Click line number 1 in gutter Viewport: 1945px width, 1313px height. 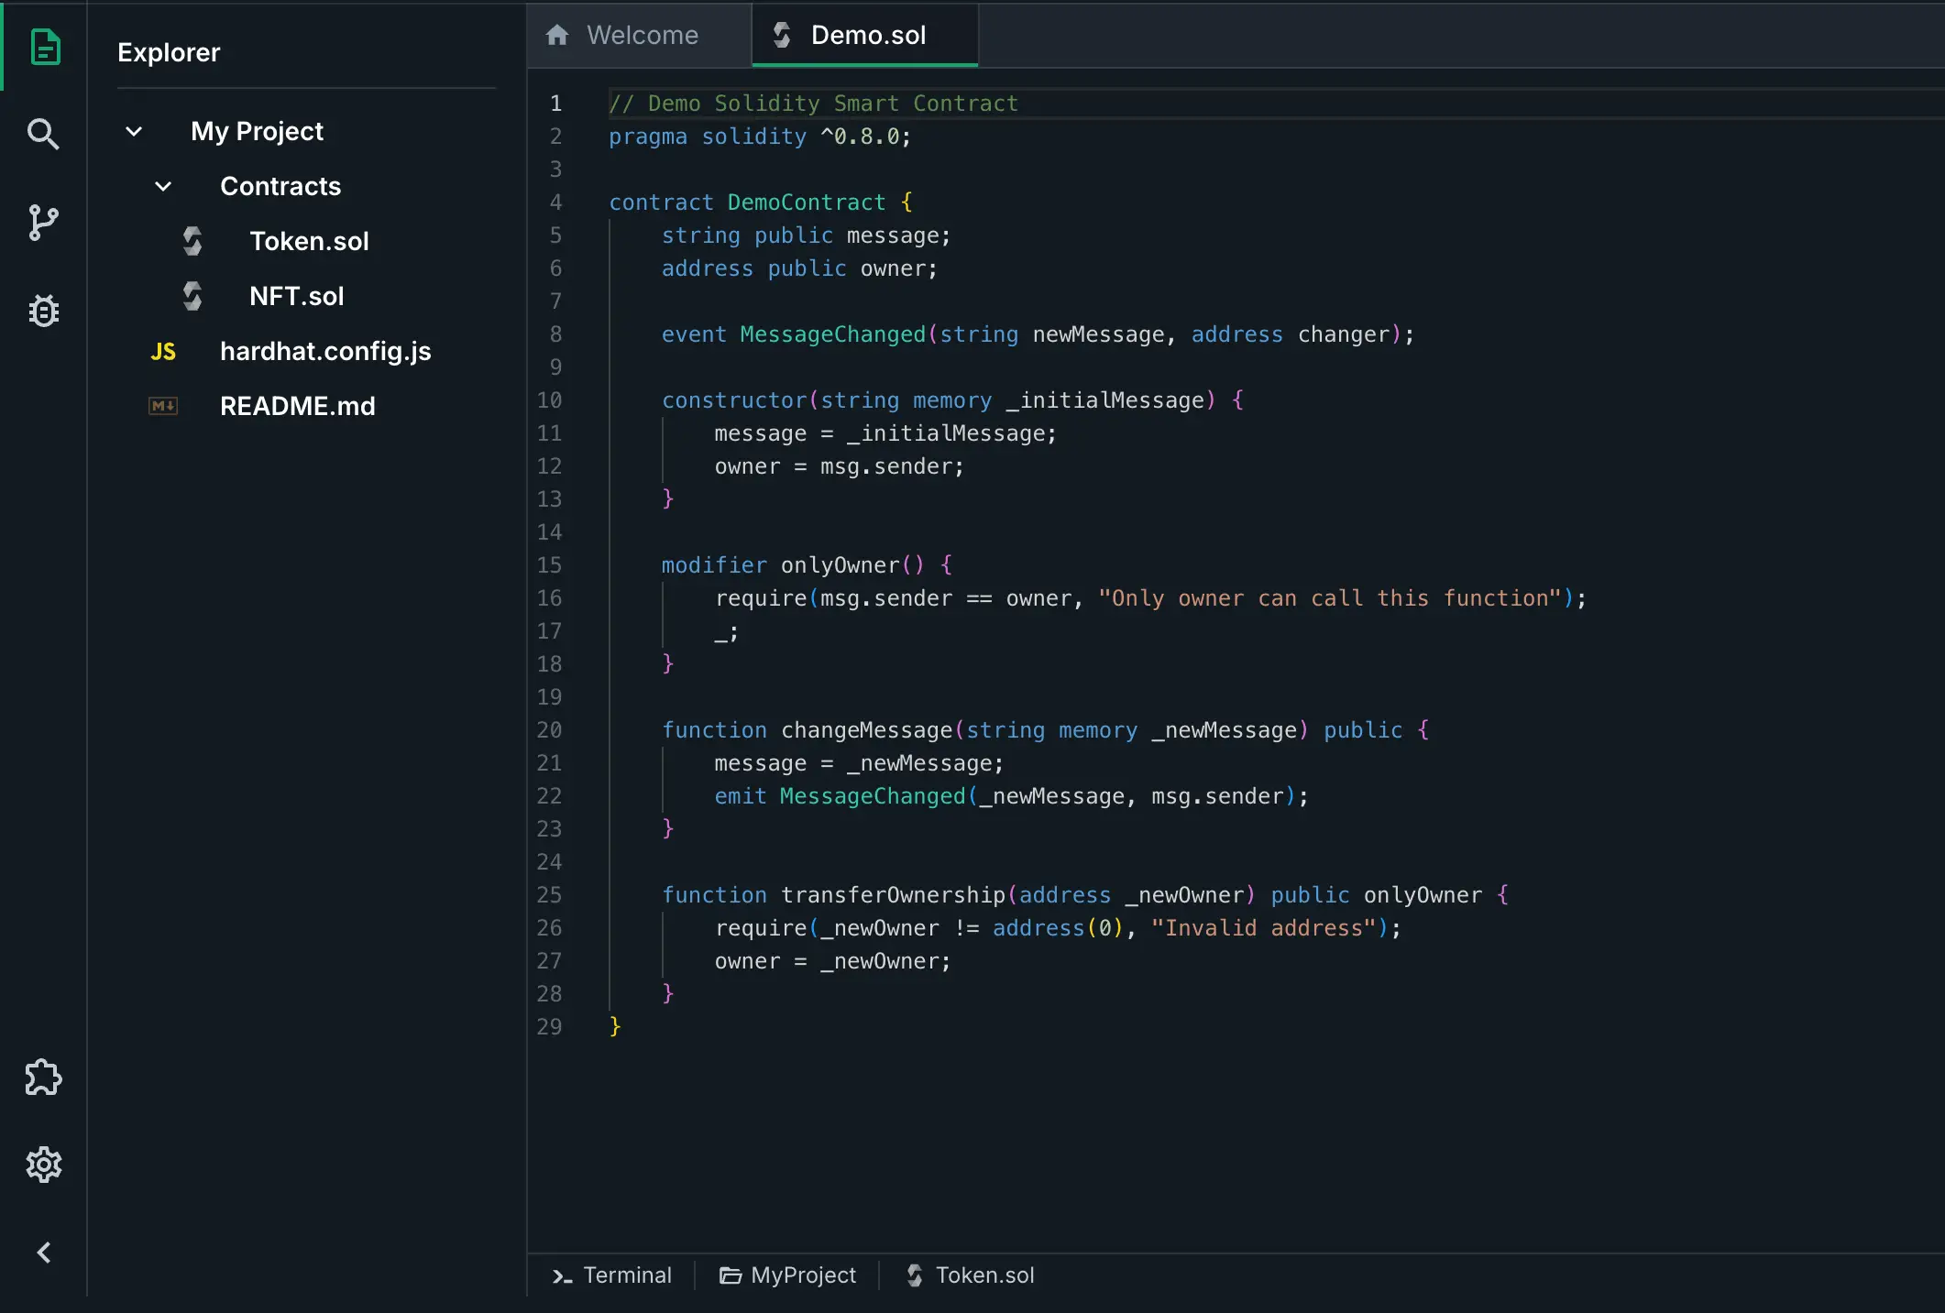[555, 104]
